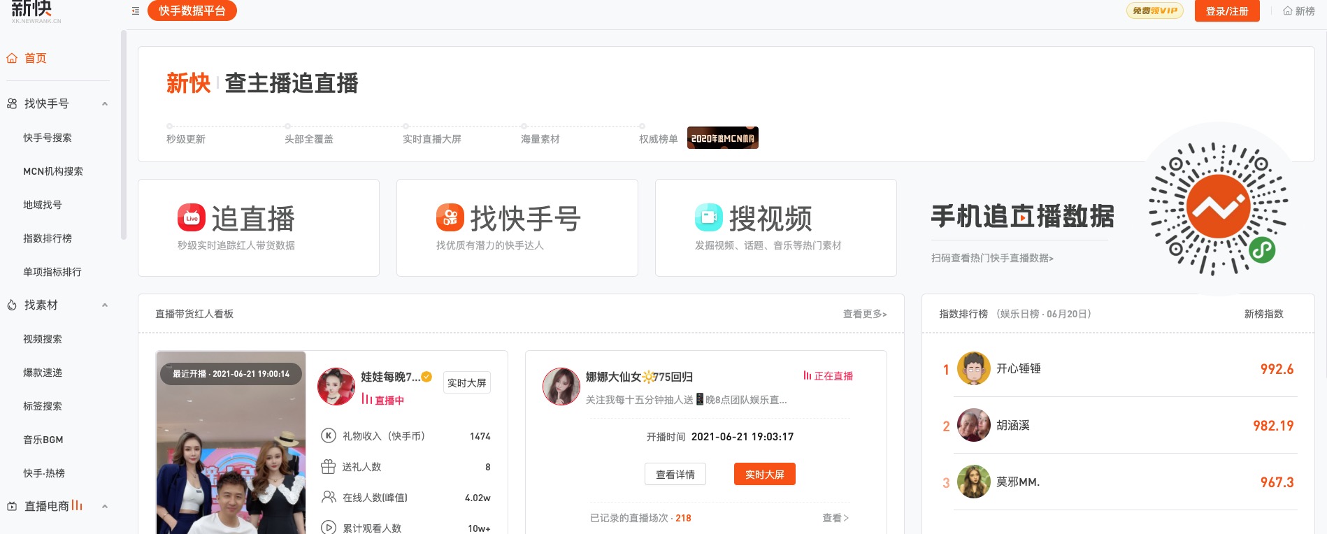The height and width of the screenshot is (534, 1327).
Task: Click the sidebar vertical scrollbar
Action: [x=124, y=134]
